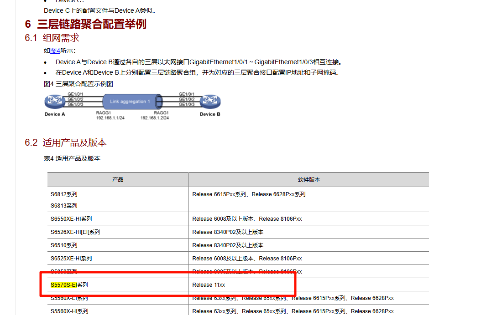The width and height of the screenshot is (502, 315).
Task: Click the 192.168.1.1/24 address label
Action: point(110,118)
